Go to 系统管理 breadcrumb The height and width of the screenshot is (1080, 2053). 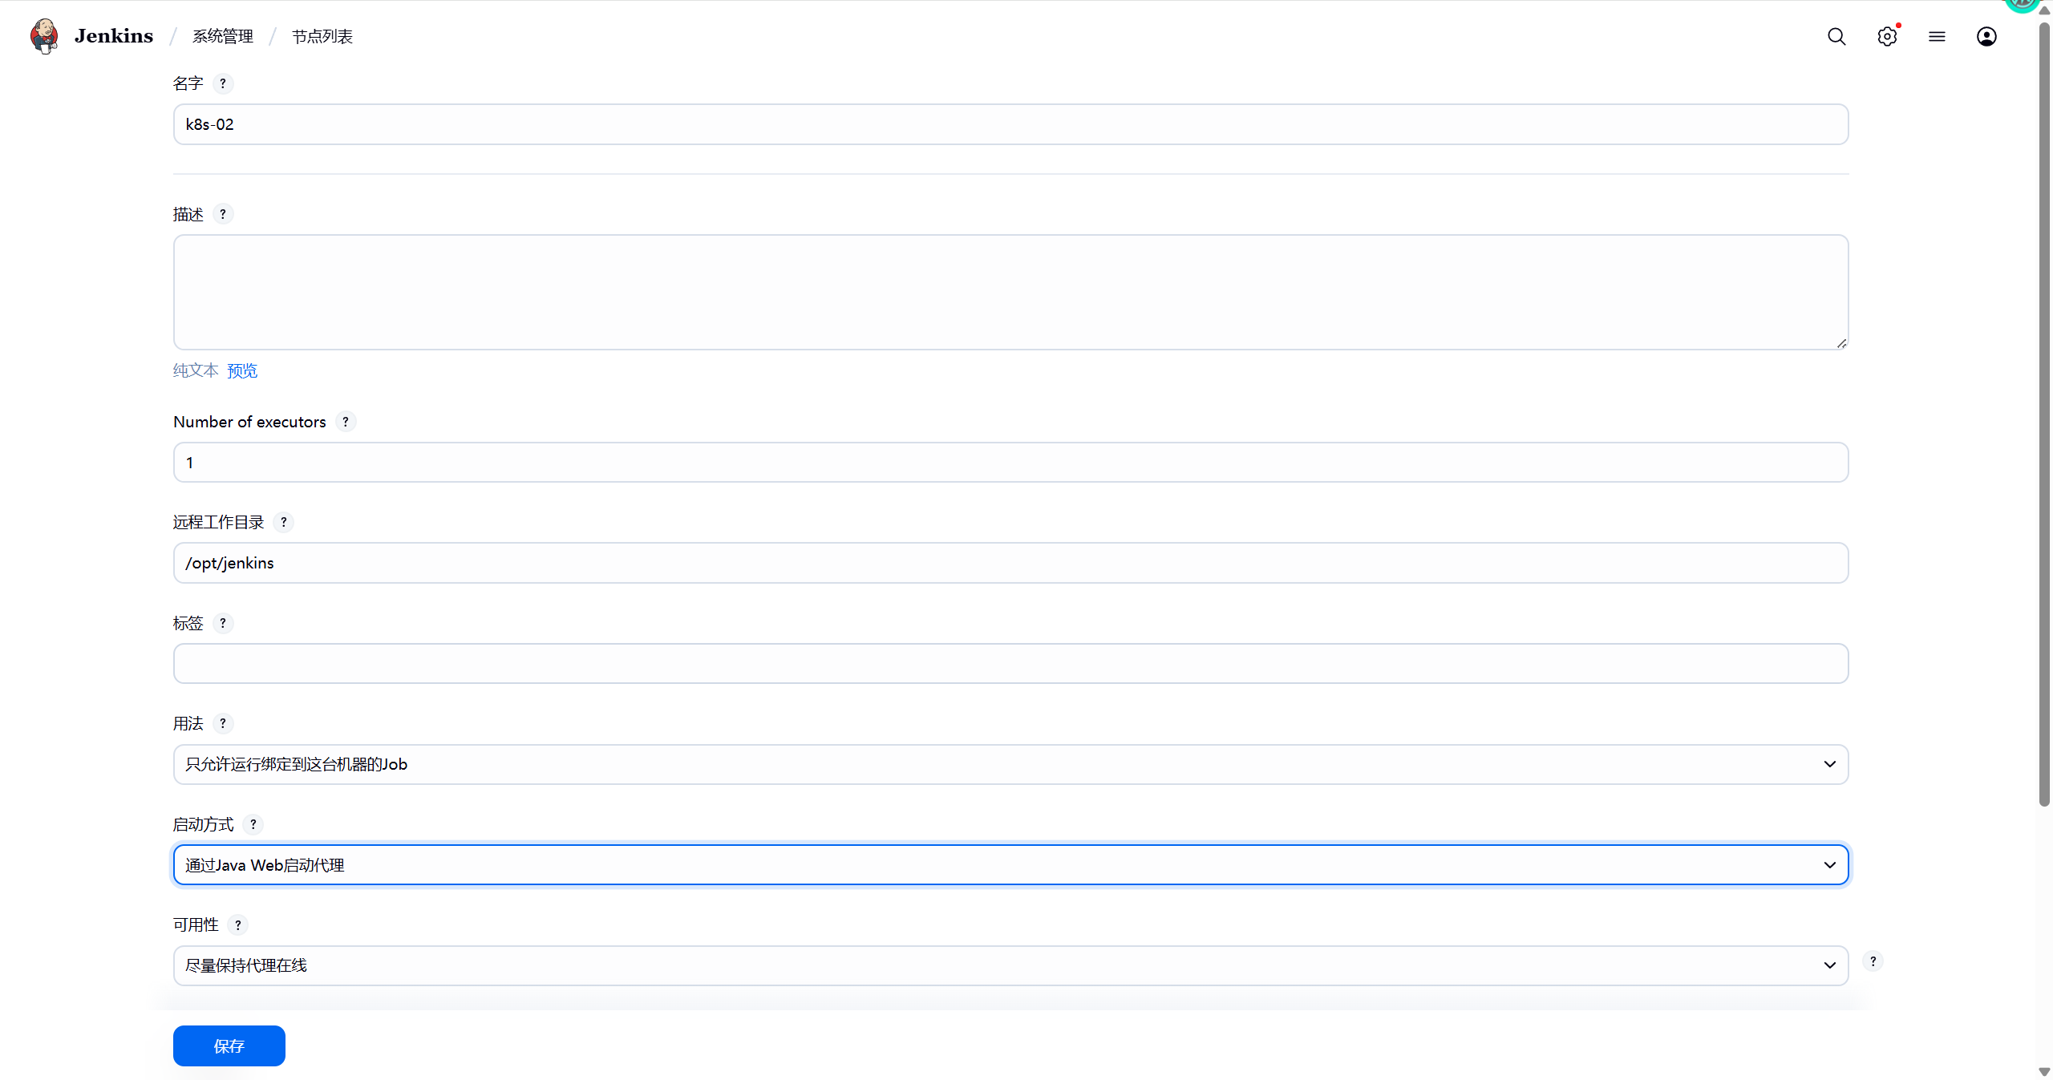[x=222, y=36]
